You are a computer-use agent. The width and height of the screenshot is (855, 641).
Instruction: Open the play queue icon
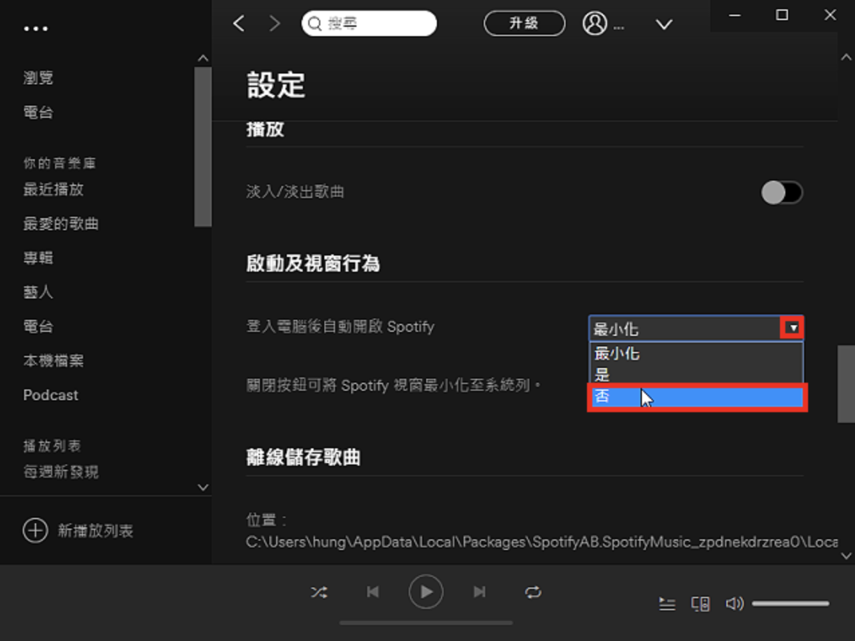(x=667, y=604)
